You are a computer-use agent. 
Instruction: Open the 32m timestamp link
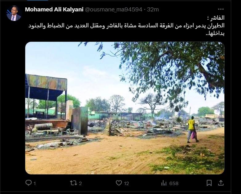[153, 10]
